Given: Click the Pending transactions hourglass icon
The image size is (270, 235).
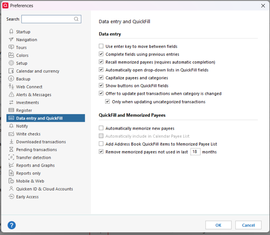Looking at the screenshot, I should [x=11, y=149].
